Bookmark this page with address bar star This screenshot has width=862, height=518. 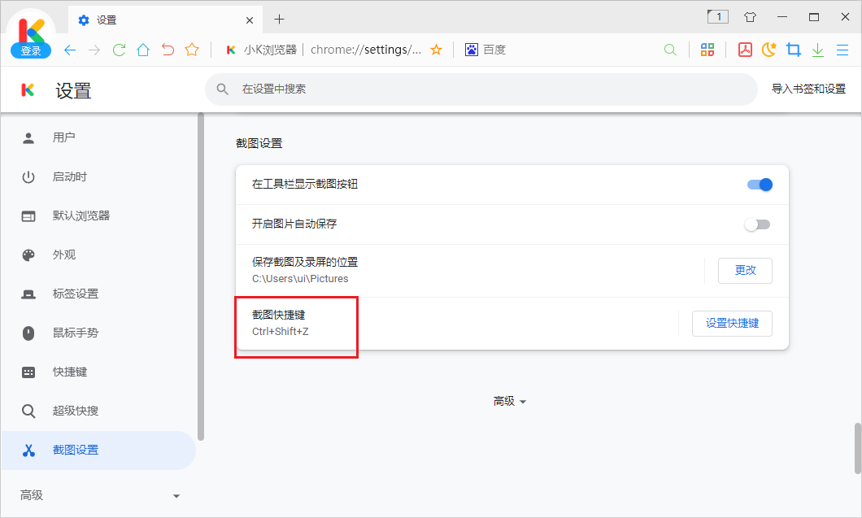coord(436,50)
